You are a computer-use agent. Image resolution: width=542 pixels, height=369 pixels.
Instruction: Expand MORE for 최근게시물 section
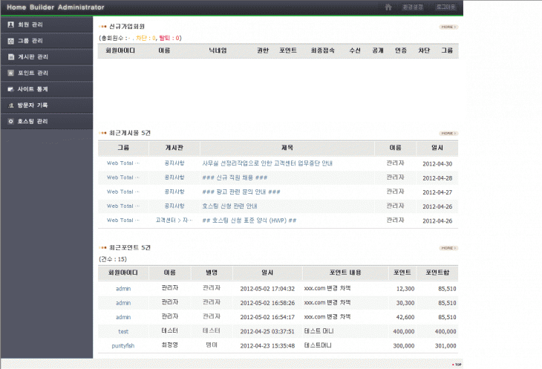click(448, 133)
